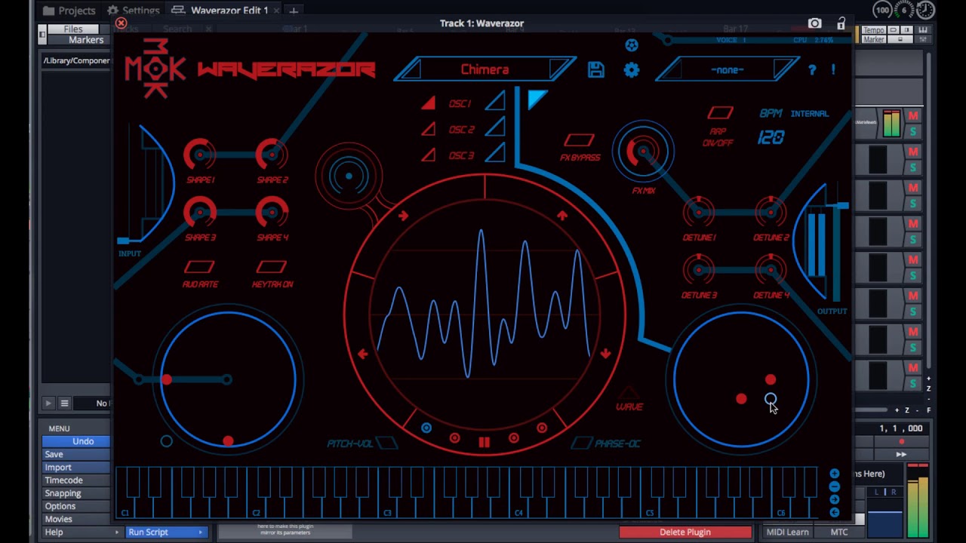Click the blue triangle right of OSC 2

pos(495,128)
